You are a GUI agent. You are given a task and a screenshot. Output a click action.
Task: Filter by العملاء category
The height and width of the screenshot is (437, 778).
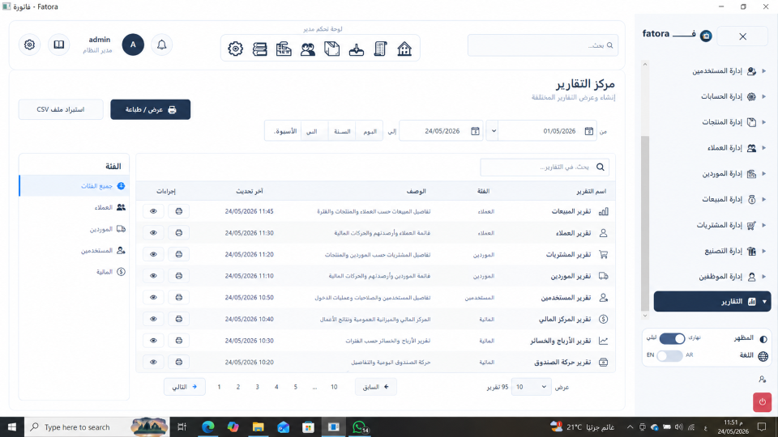tap(75, 208)
